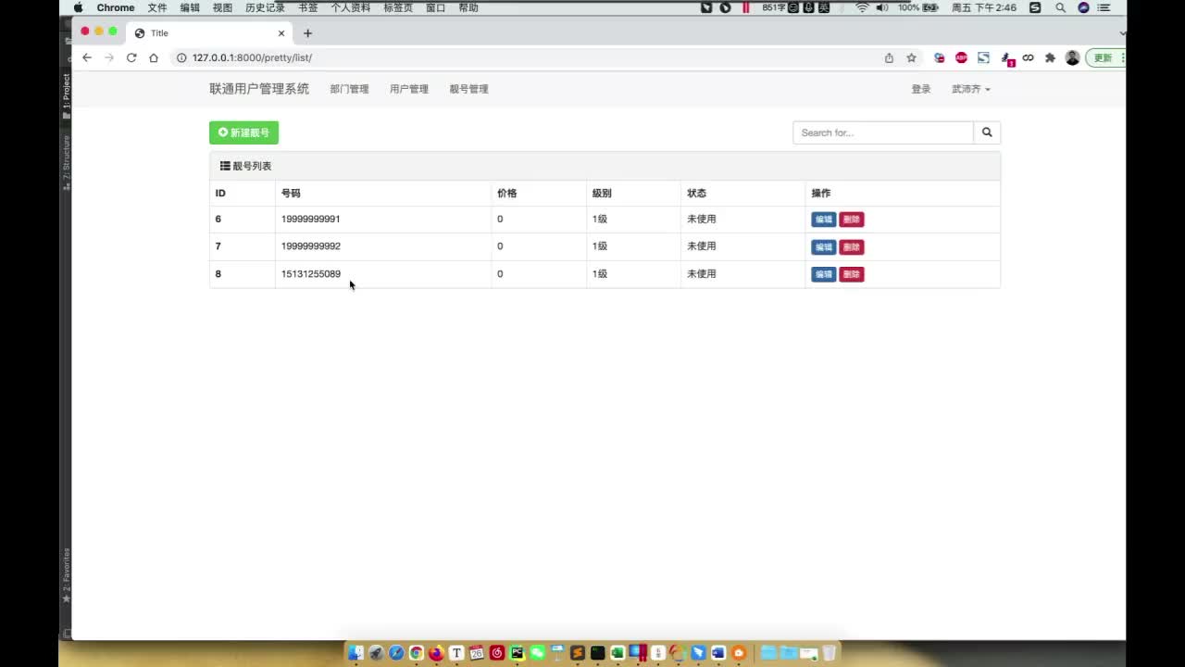The width and height of the screenshot is (1185, 667).
Task: Open the Trash in the Dock
Action: point(829,653)
